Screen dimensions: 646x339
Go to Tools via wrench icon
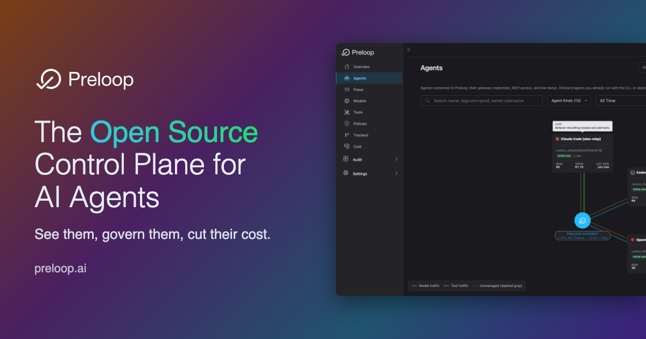(x=347, y=112)
